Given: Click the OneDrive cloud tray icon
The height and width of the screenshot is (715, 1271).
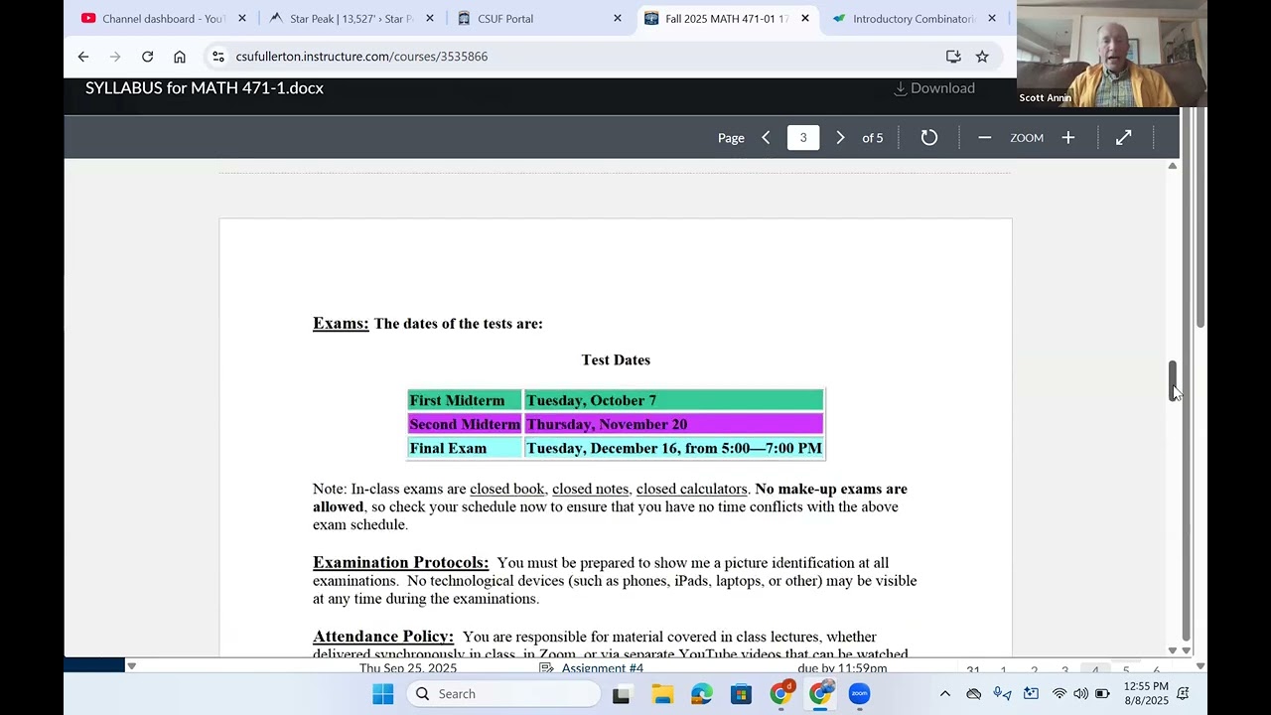Looking at the screenshot, I should click(x=974, y=694).
